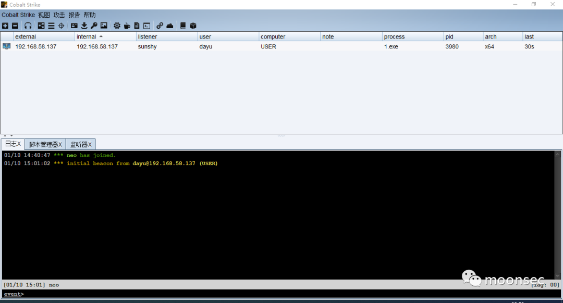
Task: Open screenshots via the picture icon
Action: coord(104,26)
